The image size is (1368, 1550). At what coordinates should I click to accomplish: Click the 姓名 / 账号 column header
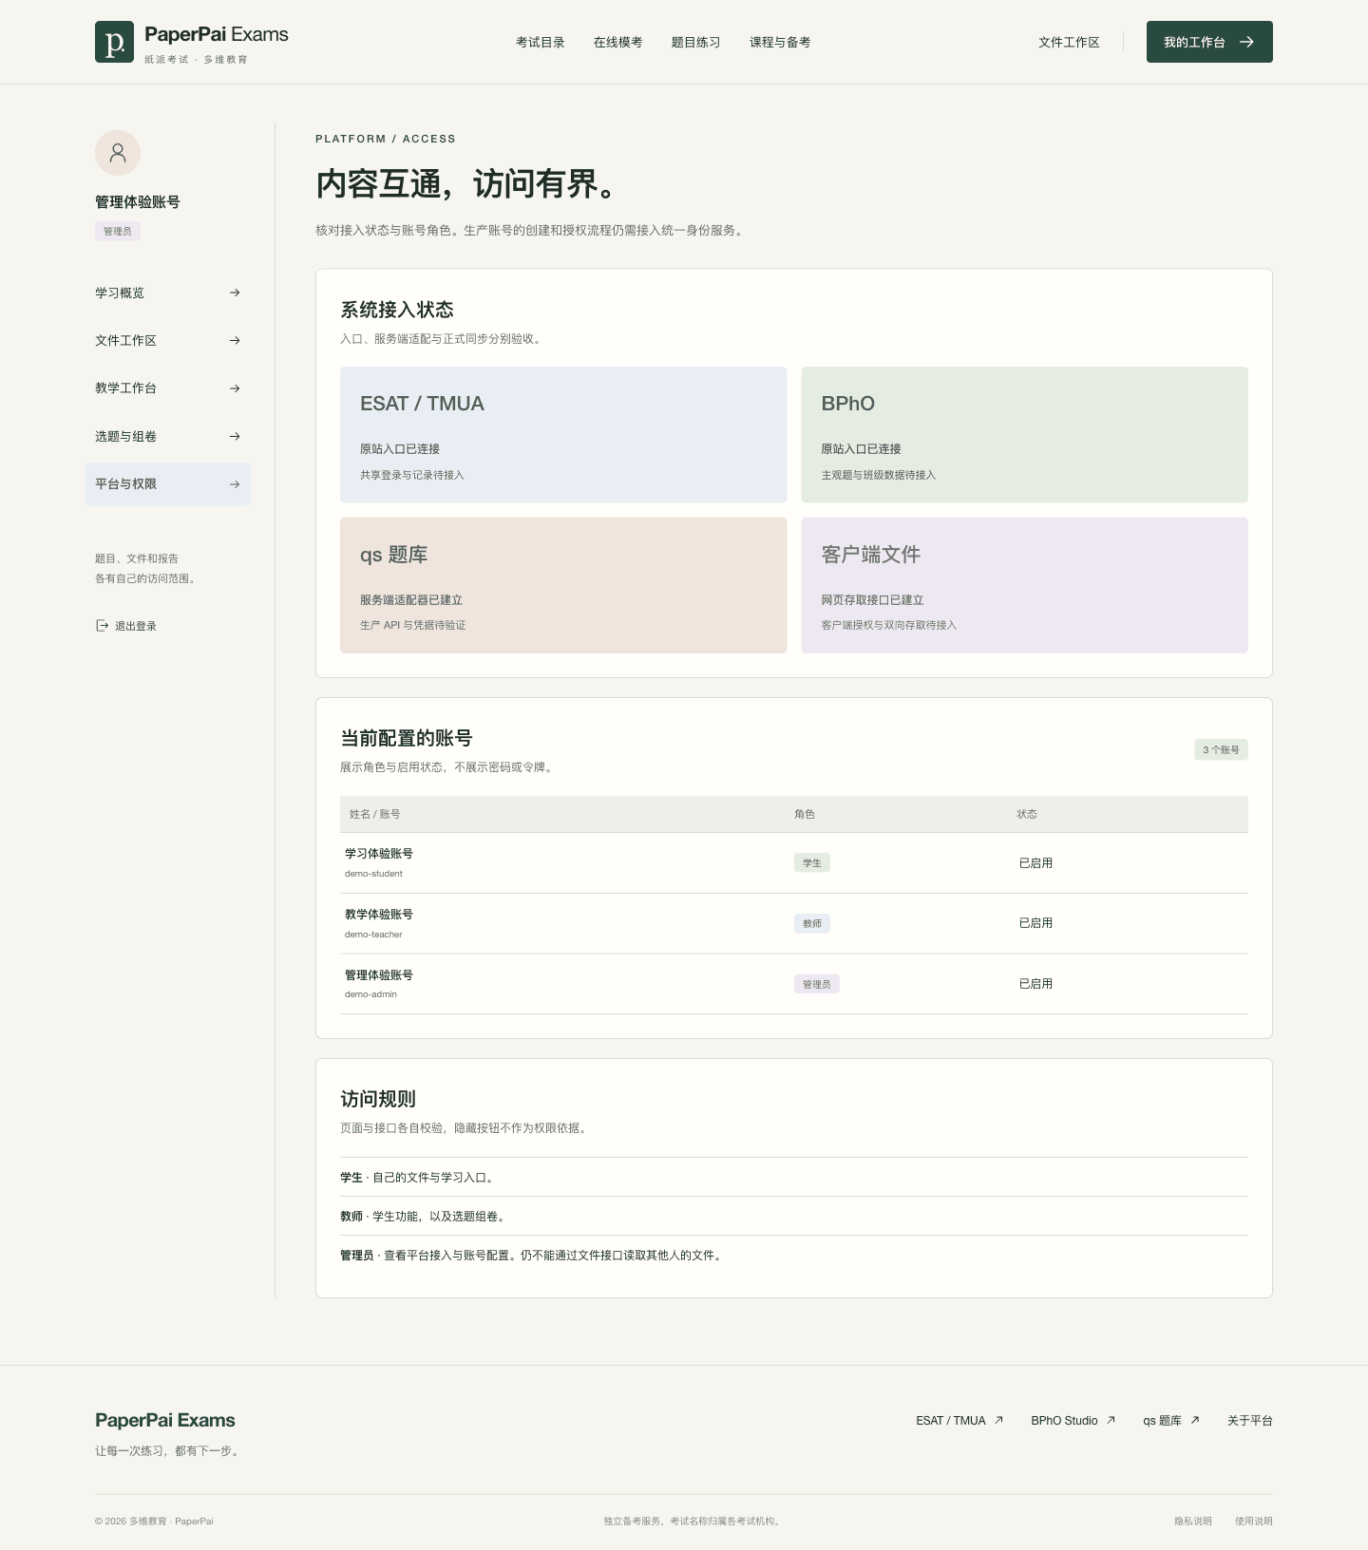click(375, 814)
